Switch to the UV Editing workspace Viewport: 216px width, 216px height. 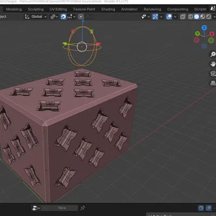58,9
